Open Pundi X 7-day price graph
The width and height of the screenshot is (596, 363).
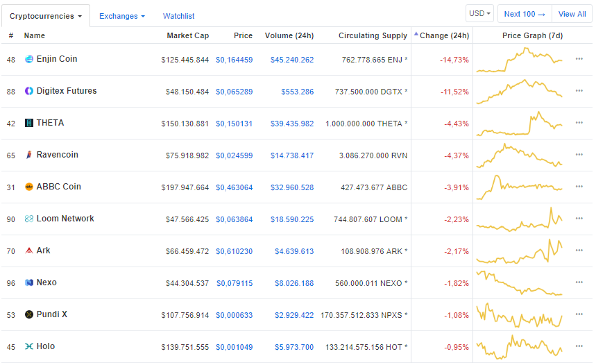point(519,315)
